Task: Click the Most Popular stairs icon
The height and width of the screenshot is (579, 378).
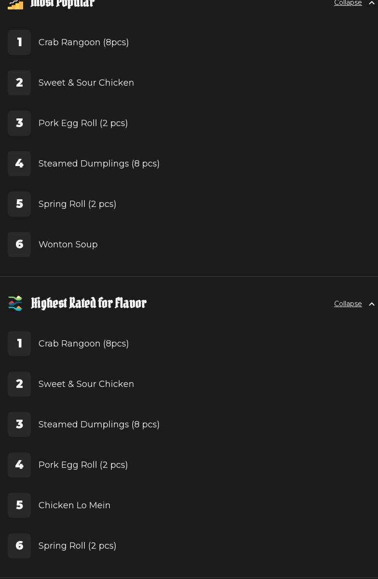Action: [15, 4]
